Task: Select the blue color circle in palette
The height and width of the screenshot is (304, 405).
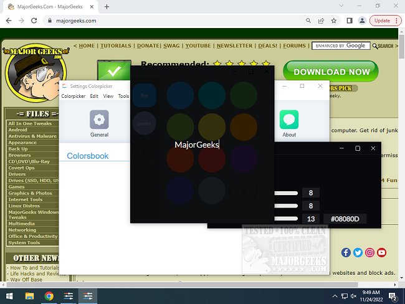Action: [180, 95]
